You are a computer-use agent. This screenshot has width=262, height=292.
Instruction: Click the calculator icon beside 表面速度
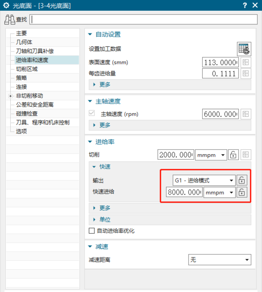click(x=245, y=62)
